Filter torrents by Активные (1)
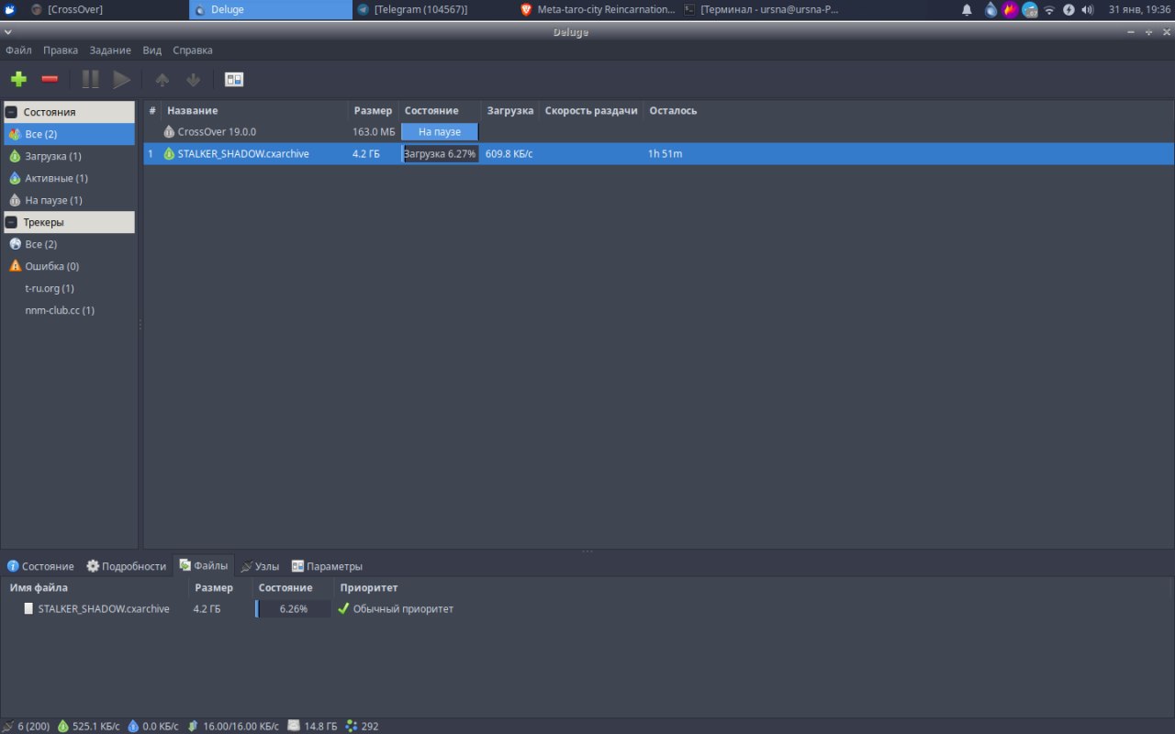 (69, 178)
